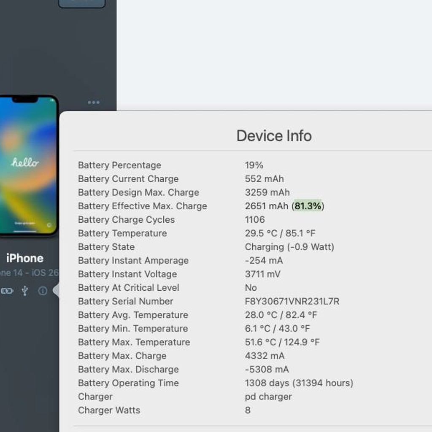
Task: Click the partially visible button above the sidebar
Action: click(82, 3)
